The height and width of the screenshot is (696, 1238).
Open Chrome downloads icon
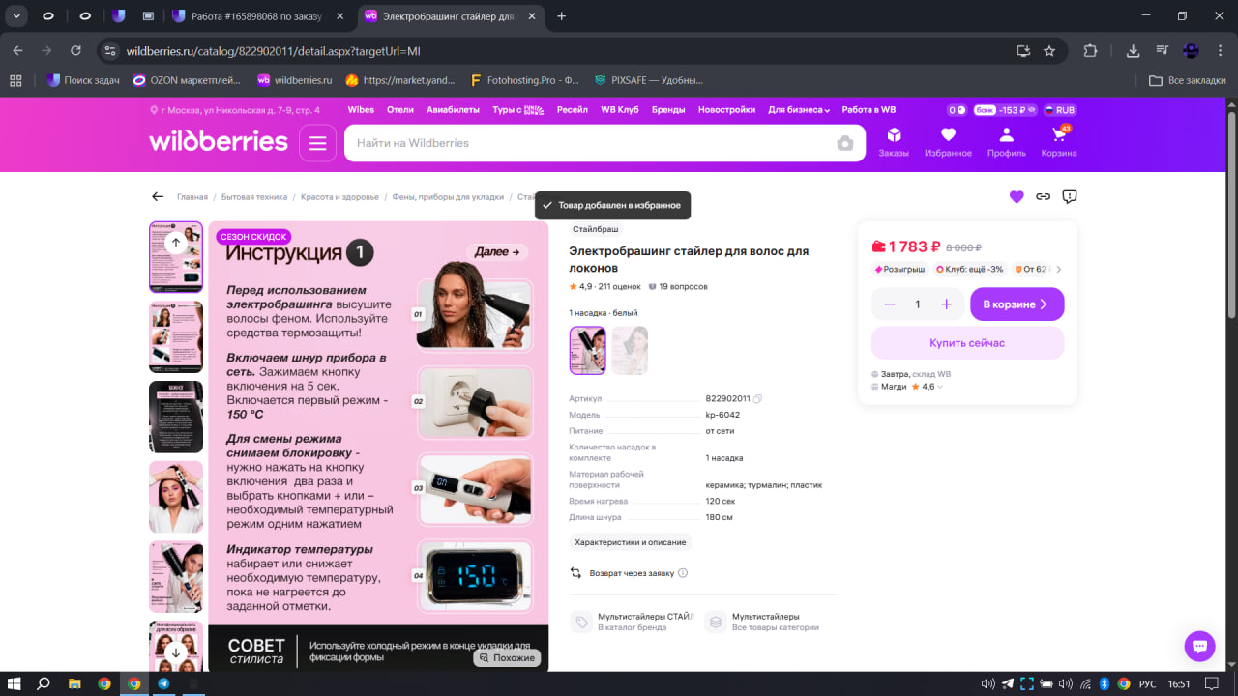pos(1134,51)
